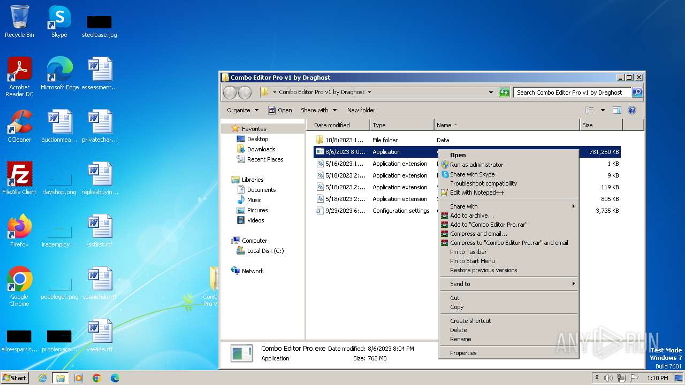685x385 pixels.
Task: Launch Skype from the desktop
Action: [59, 21]
